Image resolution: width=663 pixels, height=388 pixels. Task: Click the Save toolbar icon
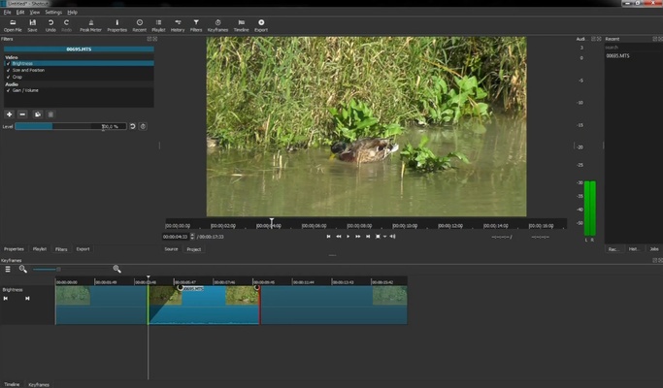(x=33, y=25)
